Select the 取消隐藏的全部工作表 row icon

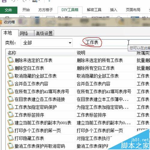point(10,76)
